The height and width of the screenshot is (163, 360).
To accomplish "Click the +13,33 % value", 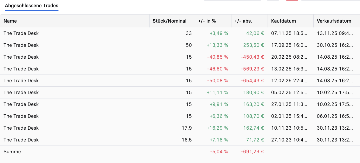I will tap(217, 45).
